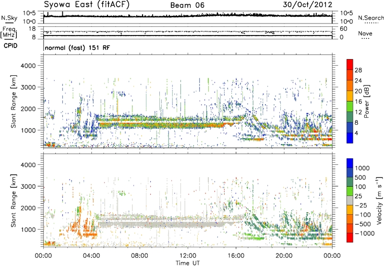Click the '2000' tick on velocity panel
The image size is (384, 266).
[x=28, y=208]
